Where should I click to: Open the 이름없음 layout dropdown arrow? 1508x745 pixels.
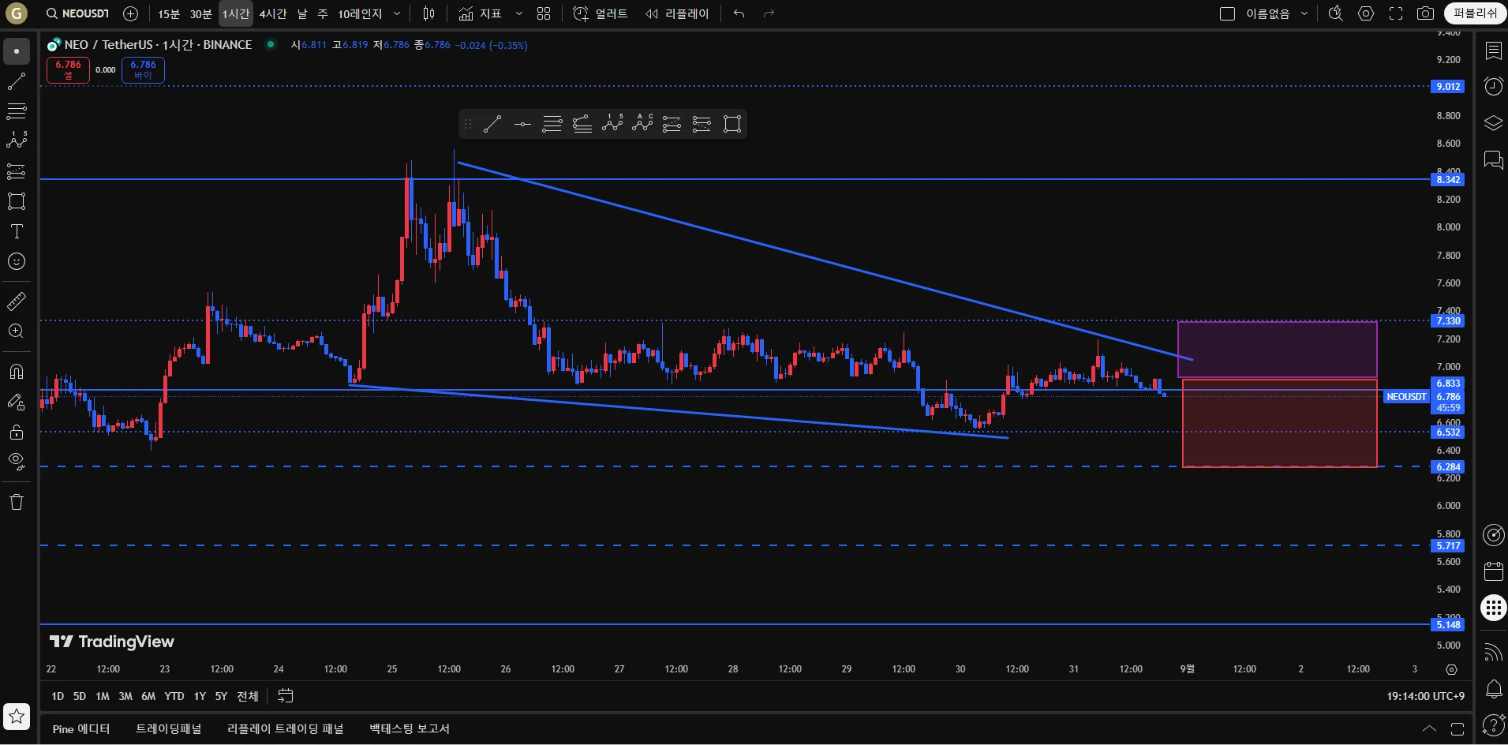[1304, 13]
